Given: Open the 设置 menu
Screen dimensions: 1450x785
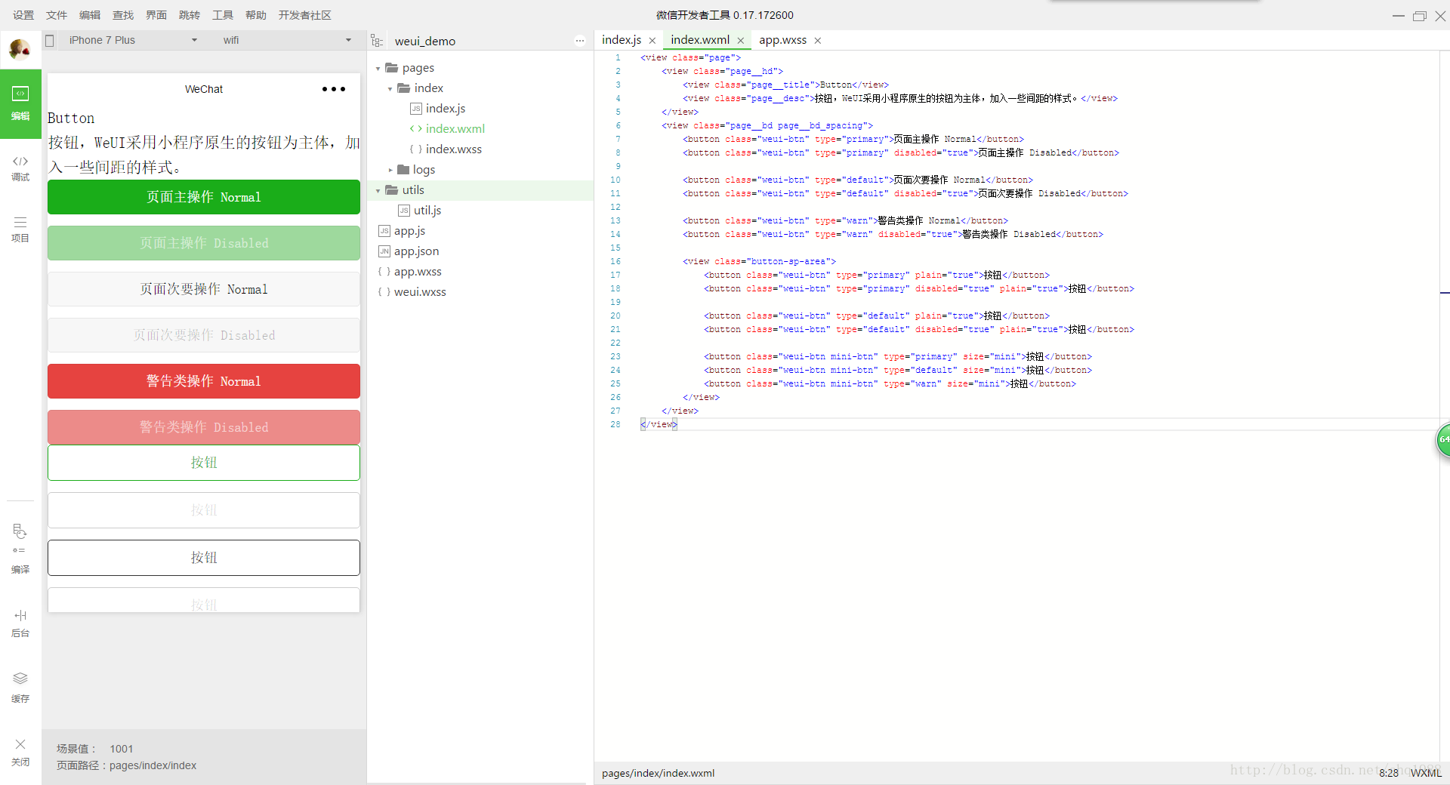Looking at the screenshot, I should point(23,15).
